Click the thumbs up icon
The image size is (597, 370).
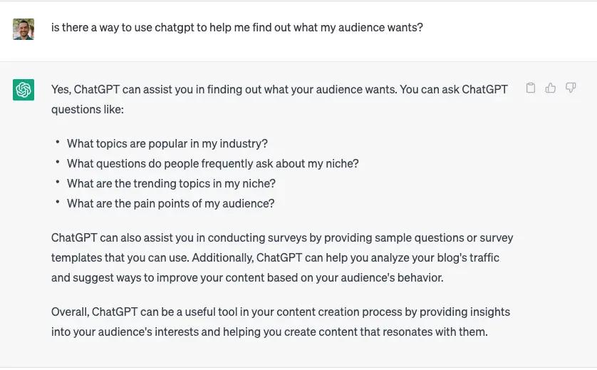coord(550,88)
